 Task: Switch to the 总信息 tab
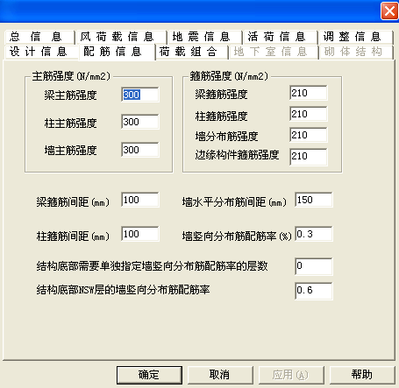coord(39,37)
